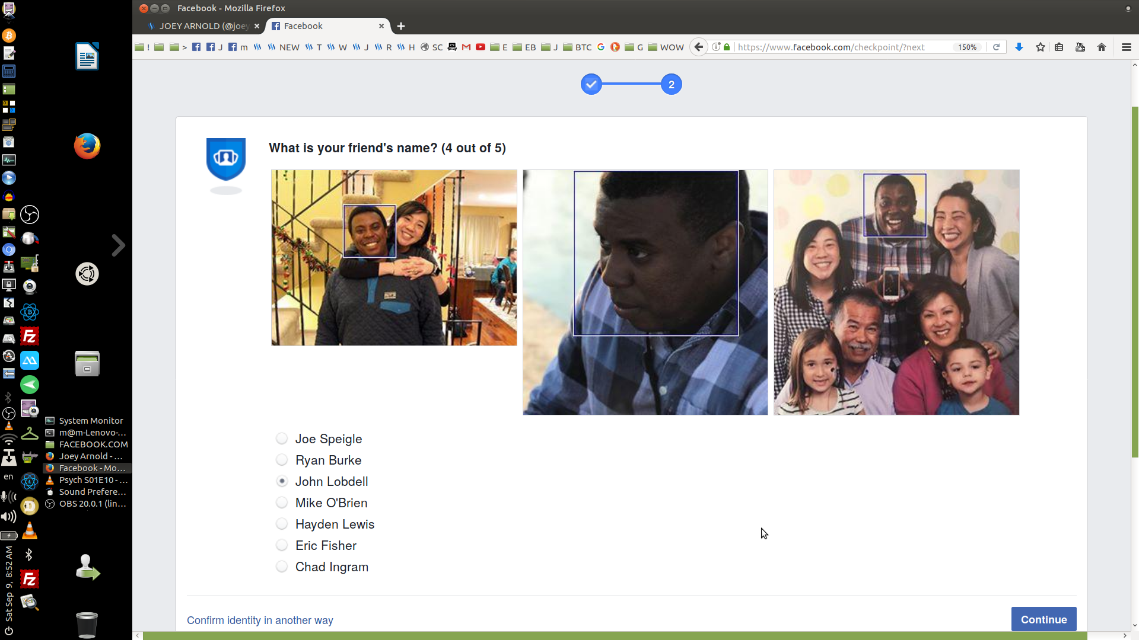Open the NEW bookmark in toolbar

(284, 47)
